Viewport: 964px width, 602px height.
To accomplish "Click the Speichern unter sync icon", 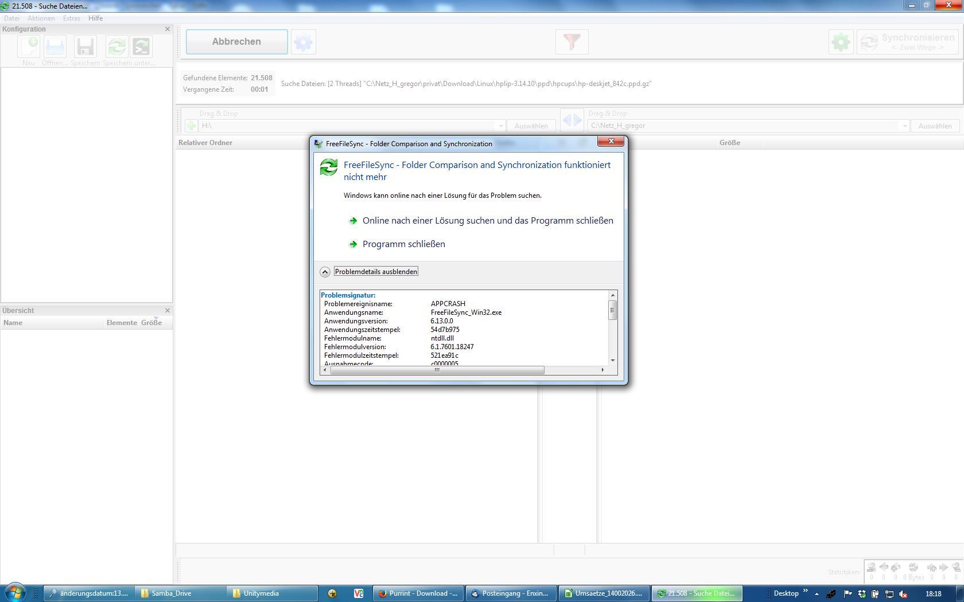I will point(116,46).
